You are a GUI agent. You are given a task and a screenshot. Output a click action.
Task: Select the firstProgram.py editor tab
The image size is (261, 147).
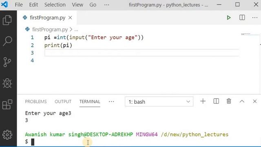pyautogui.click(x=47, y=18)
